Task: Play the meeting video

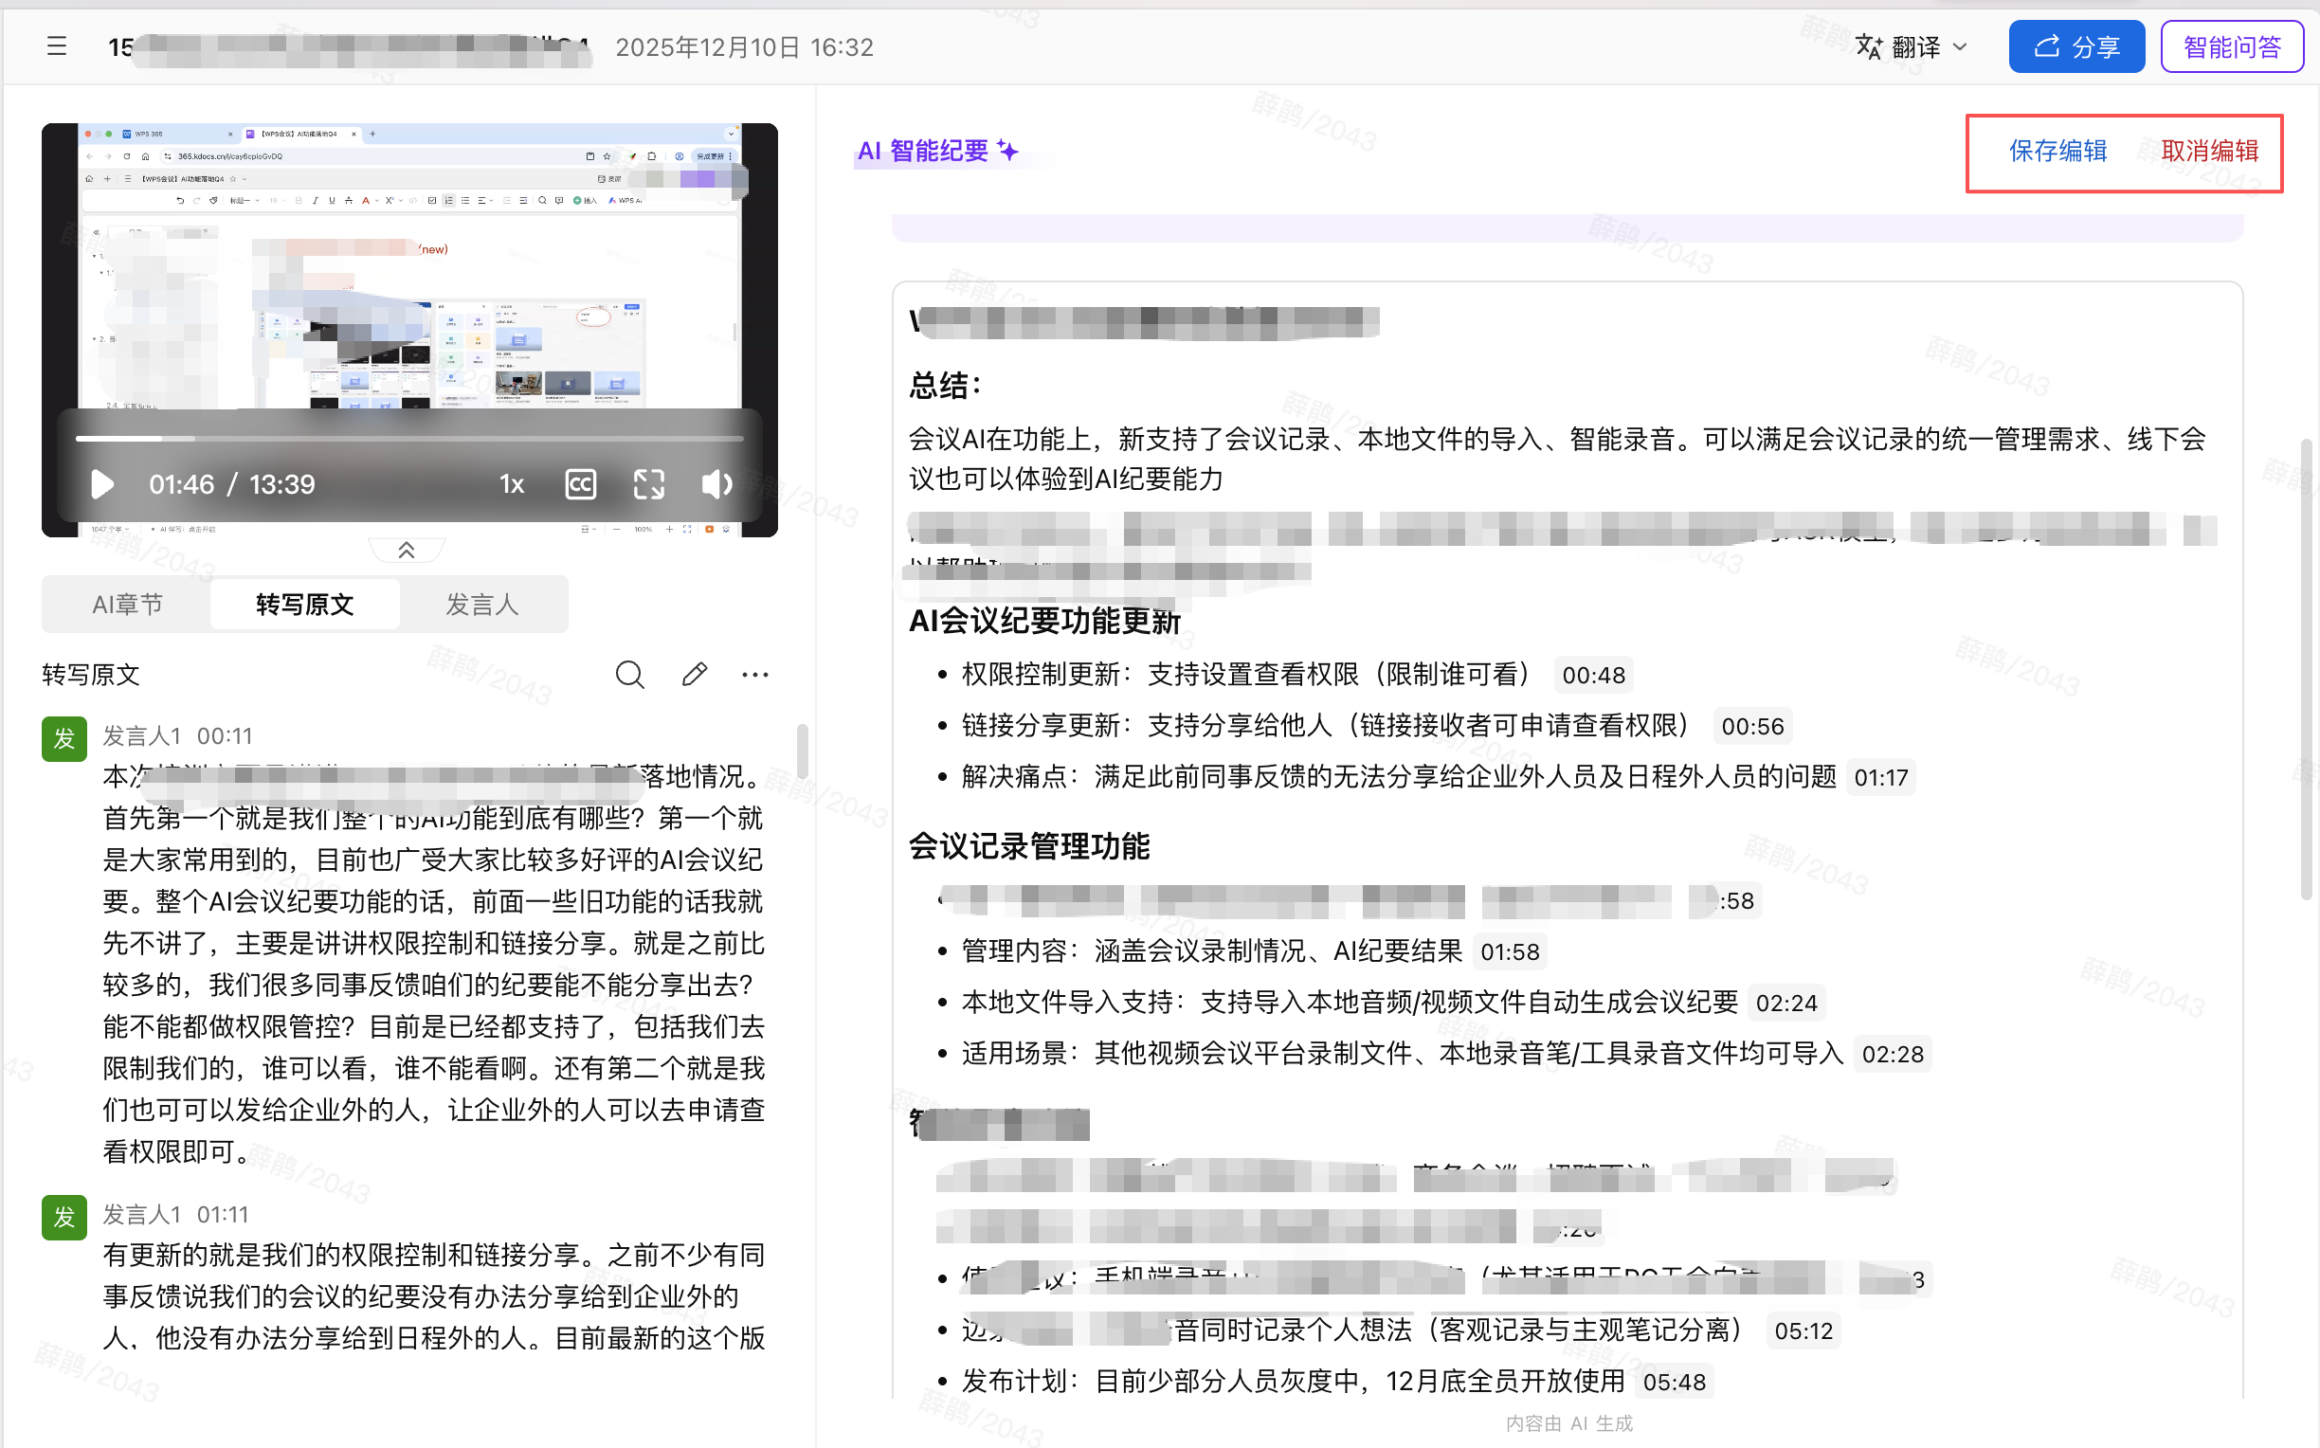Action: (x=102, y=483)
